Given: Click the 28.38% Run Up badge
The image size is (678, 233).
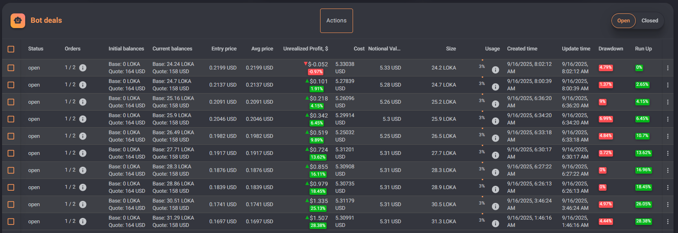Looking at the screenshot, I should [643, 221].
